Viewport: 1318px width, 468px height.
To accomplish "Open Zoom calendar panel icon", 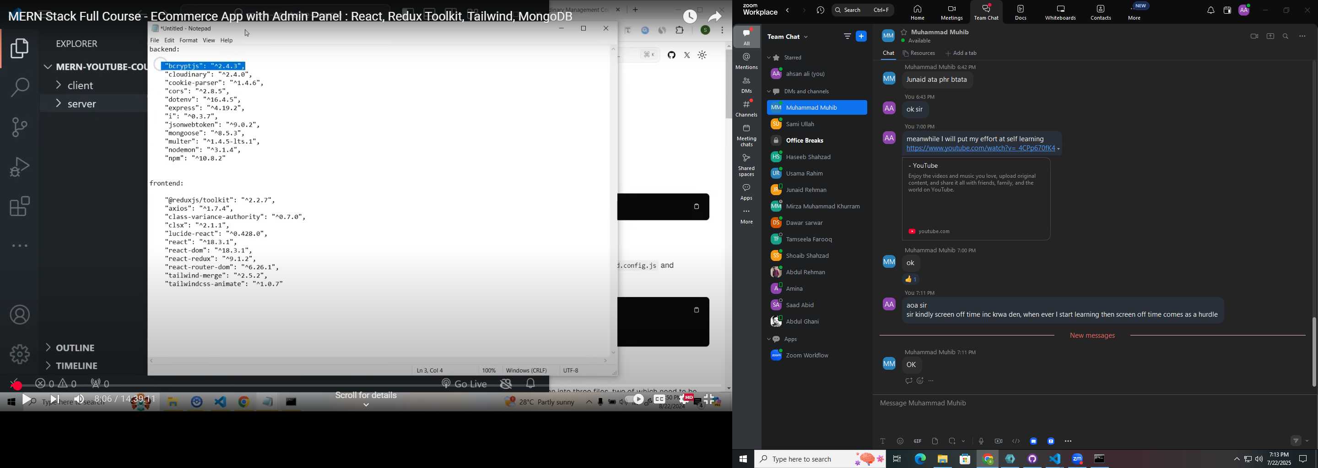I will click(1226, 11).
